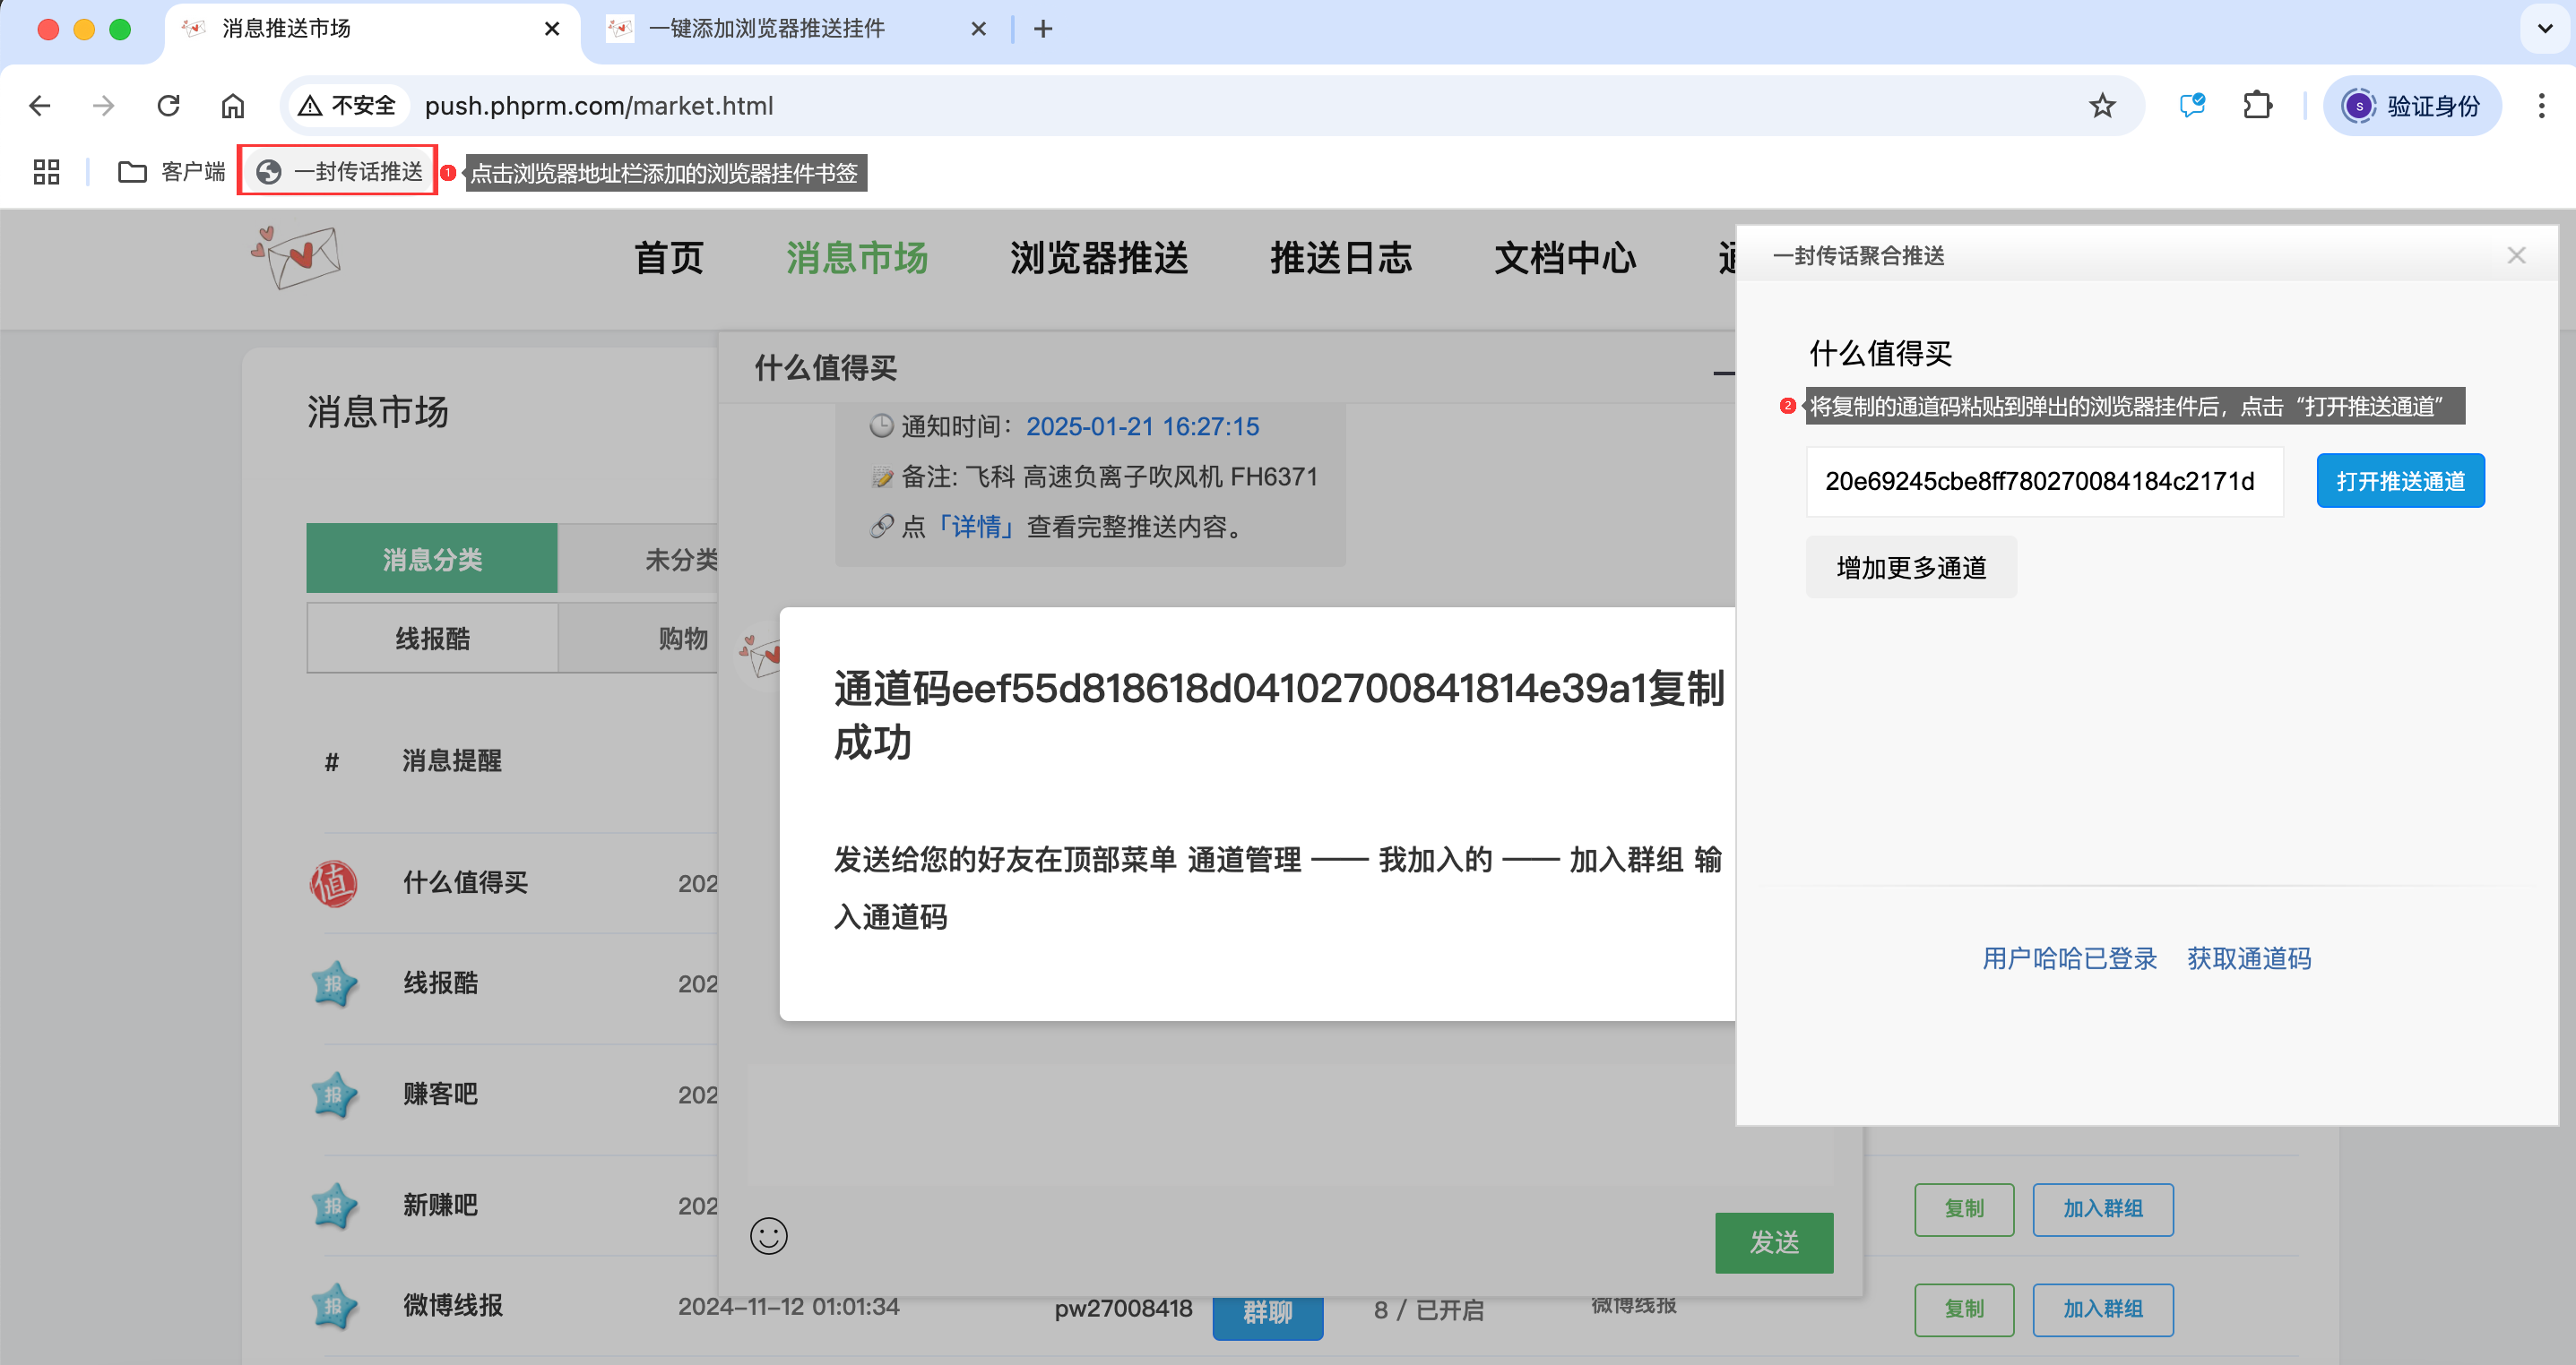This screenshot has width=2576, height=1365.
Task: Select the 新赚吧 list row name
Action: pyautogui.click(x=440, y=1205)
